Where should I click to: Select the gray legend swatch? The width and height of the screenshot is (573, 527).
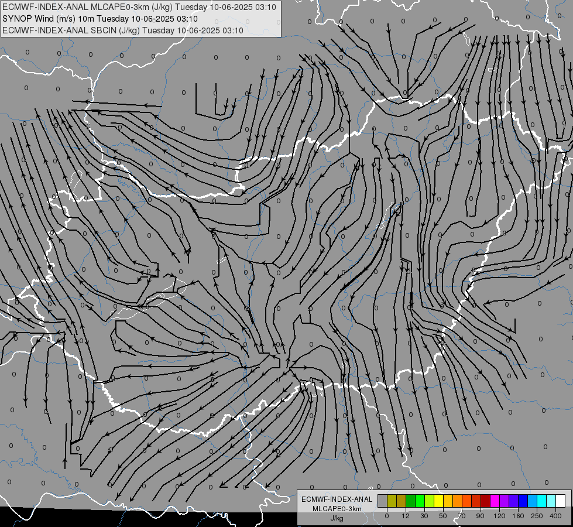(382, 501)
